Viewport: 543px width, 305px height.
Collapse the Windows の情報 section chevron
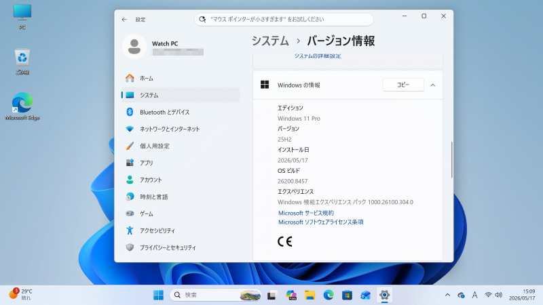coord(433,85)
